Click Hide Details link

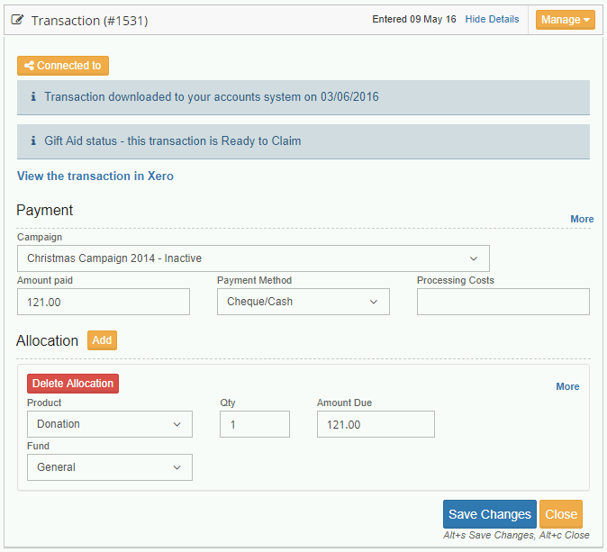pos(492,19)
